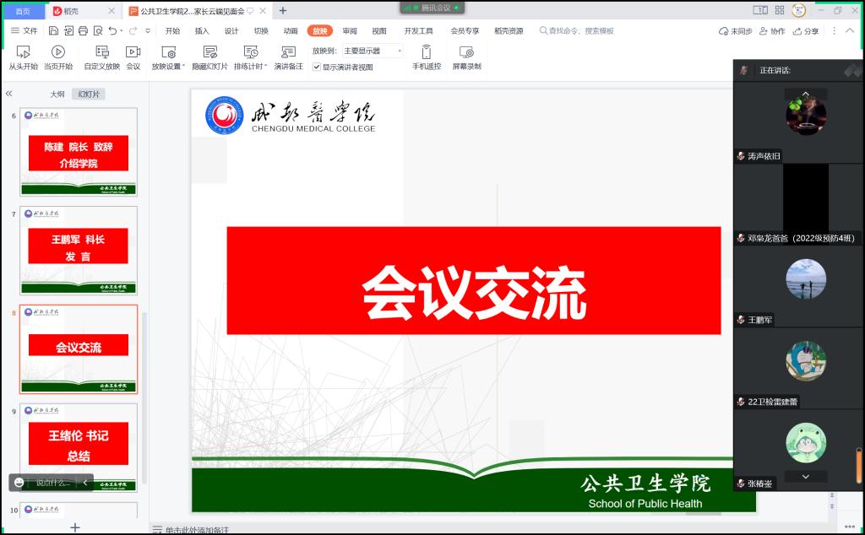Click the emoji icon in chat bar
The width and height of the screenshot is (865, 535).
tap(19, 483)
